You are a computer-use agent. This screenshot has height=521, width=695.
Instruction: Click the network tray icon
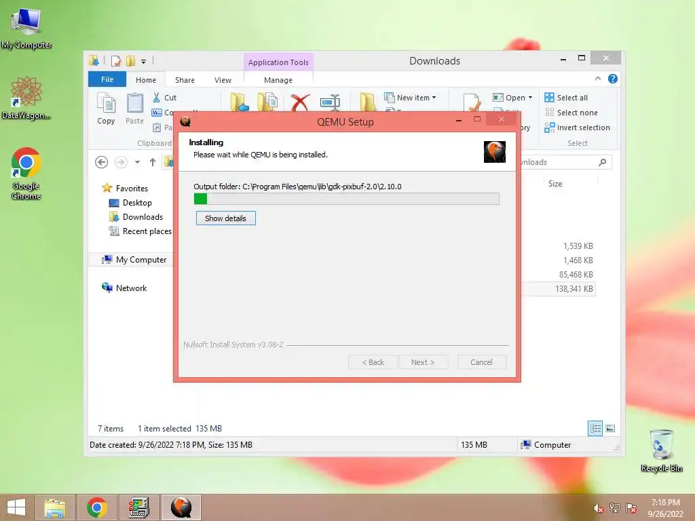tap(615, 508)
